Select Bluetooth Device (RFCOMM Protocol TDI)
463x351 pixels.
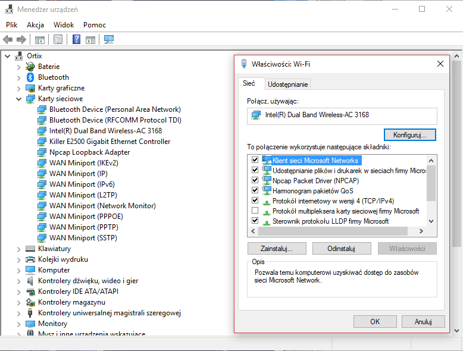pyautogui.click(x=115, y=120)
